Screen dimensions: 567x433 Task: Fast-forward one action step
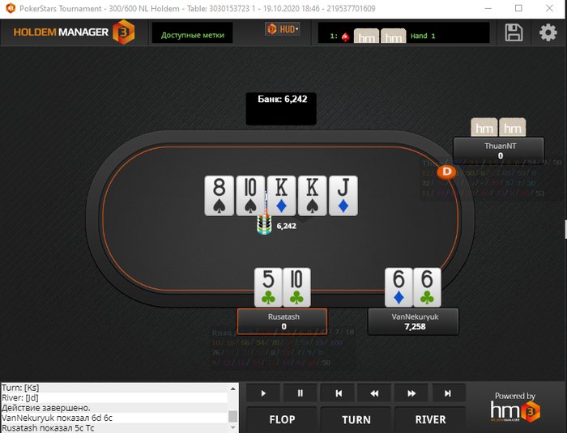tap(411, 393)
